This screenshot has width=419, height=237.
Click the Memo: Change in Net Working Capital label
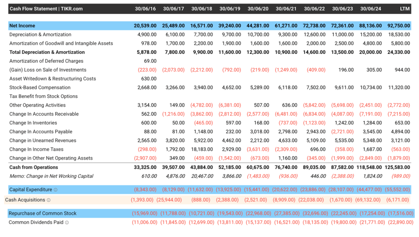51,176
